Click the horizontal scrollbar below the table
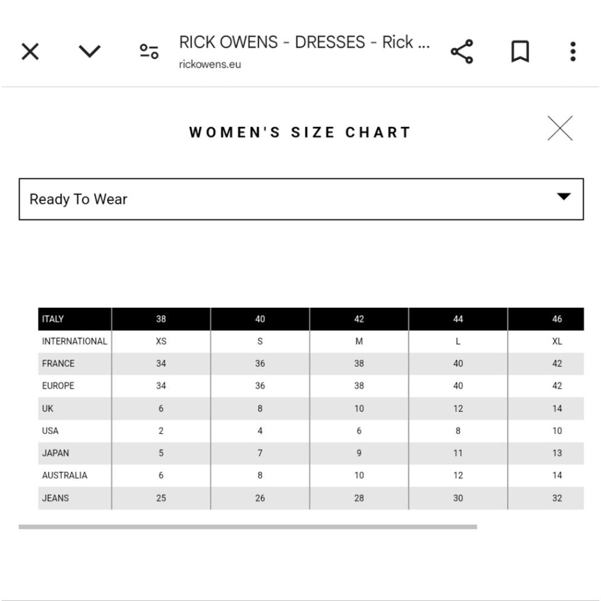Viewport: 601px width, 601px height. tap(248, 527)
